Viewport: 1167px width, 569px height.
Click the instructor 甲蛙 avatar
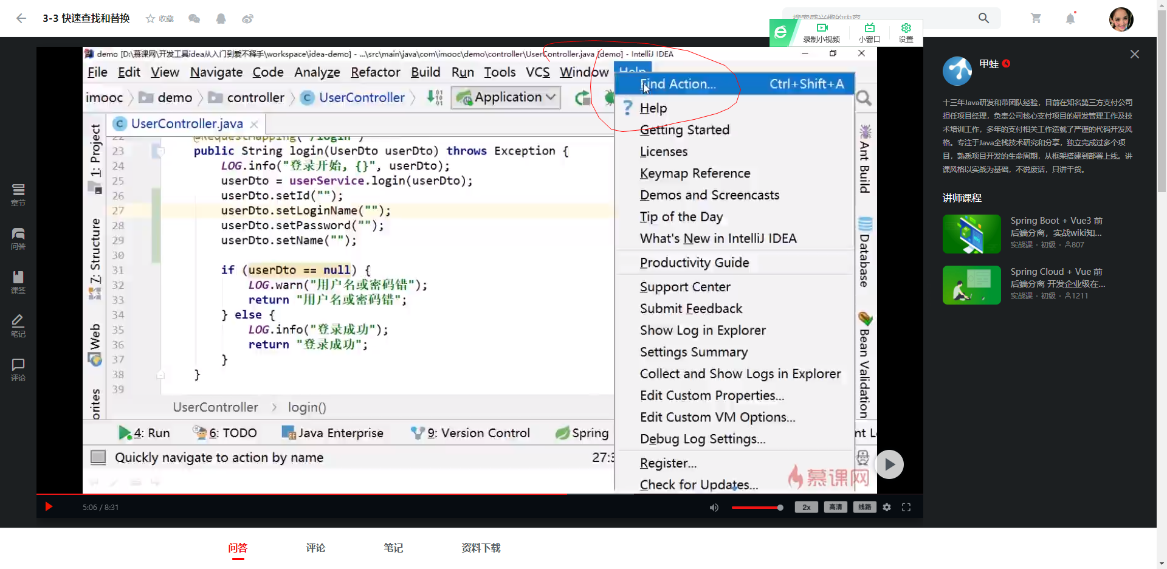pyautogui.click(x=957, y=71)
